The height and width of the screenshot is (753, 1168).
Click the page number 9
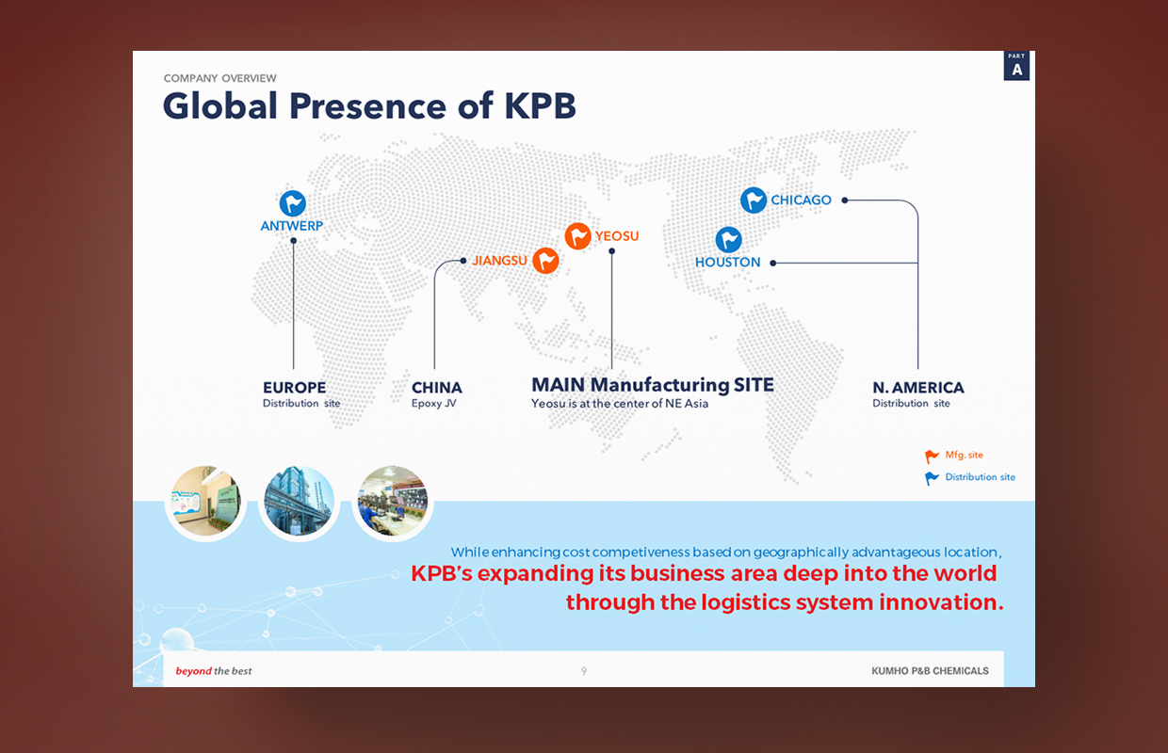(x=584, y=671)
